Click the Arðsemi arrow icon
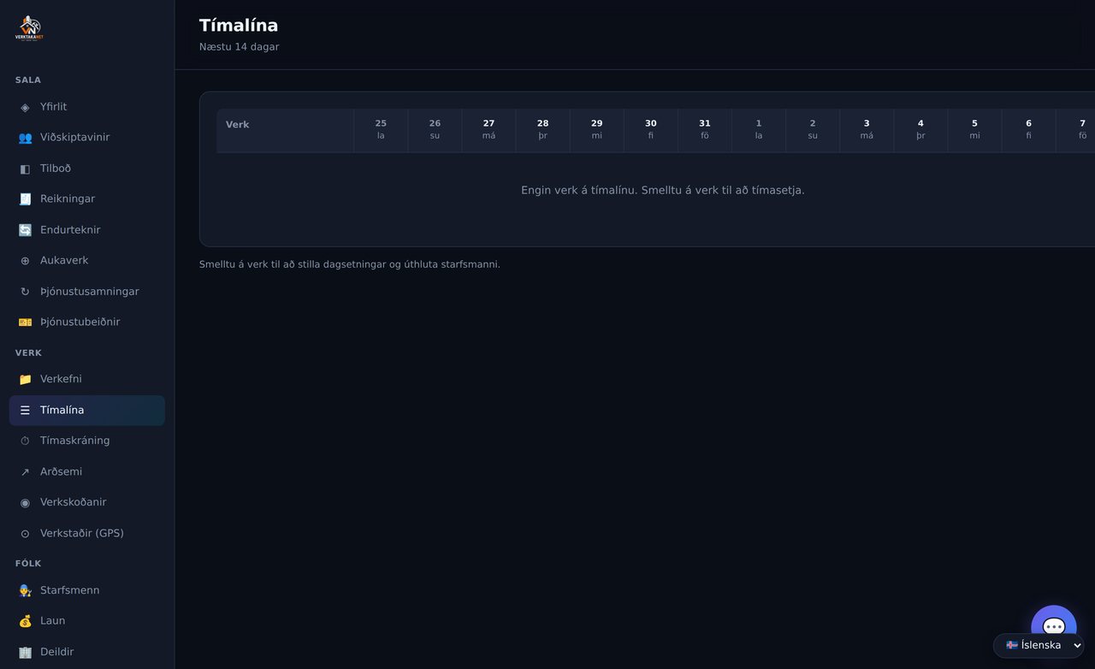The height and width of the screenshot is (669, 1095). (25, 472)
